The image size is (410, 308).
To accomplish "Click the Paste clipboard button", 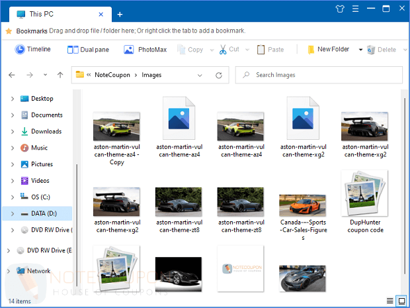I will pos(270,50).
